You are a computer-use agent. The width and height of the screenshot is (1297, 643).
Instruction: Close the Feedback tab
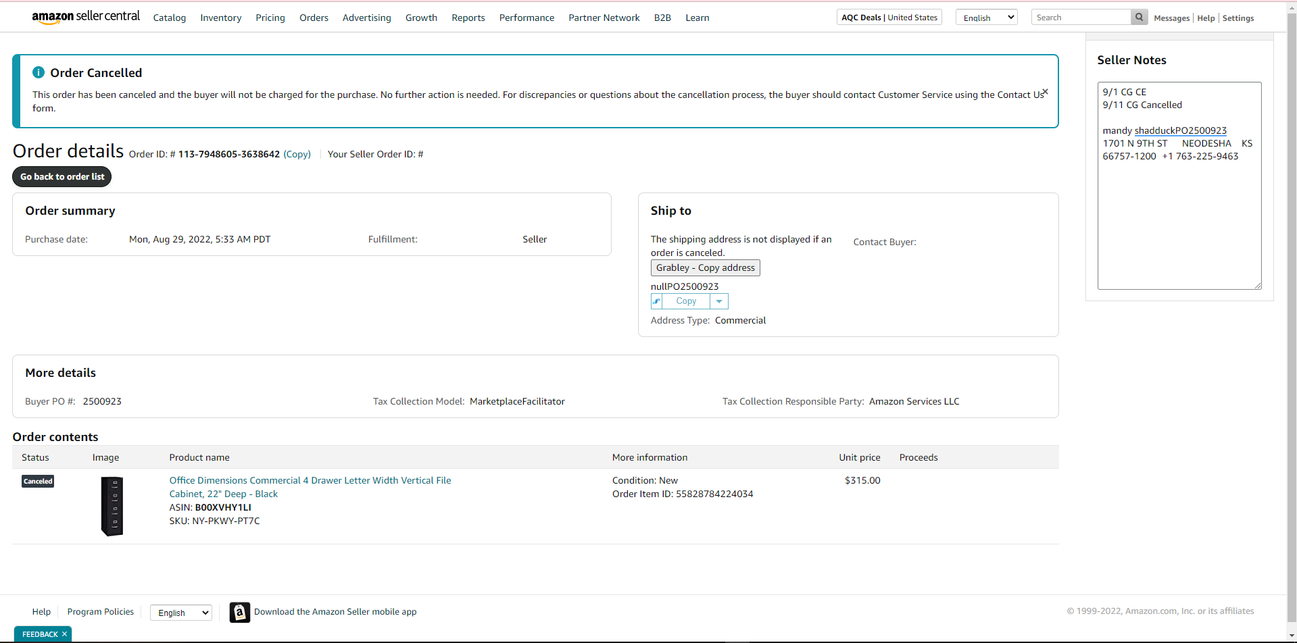[64, 634]
